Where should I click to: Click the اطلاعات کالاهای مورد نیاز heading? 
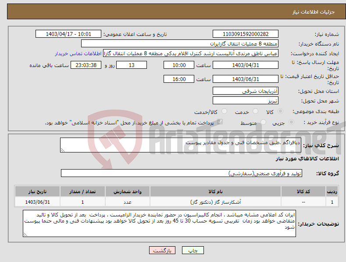tap(307, 159)
